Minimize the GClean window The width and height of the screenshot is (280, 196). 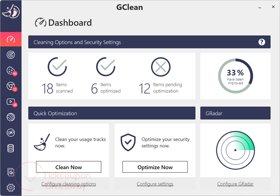[x=260, y=8]
